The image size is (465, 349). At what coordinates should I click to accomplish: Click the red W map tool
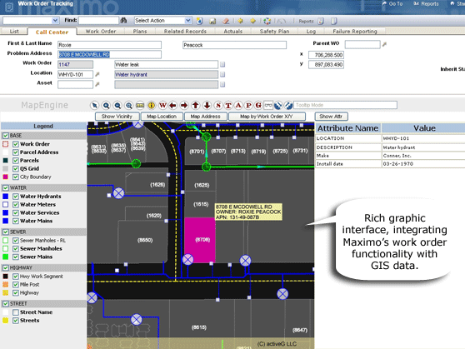click(162, 105)
